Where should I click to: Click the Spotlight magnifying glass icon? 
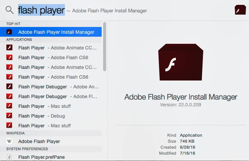point(9,10)
